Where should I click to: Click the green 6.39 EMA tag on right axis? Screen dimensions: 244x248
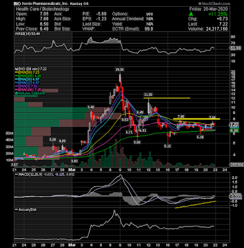pos(234,131)
